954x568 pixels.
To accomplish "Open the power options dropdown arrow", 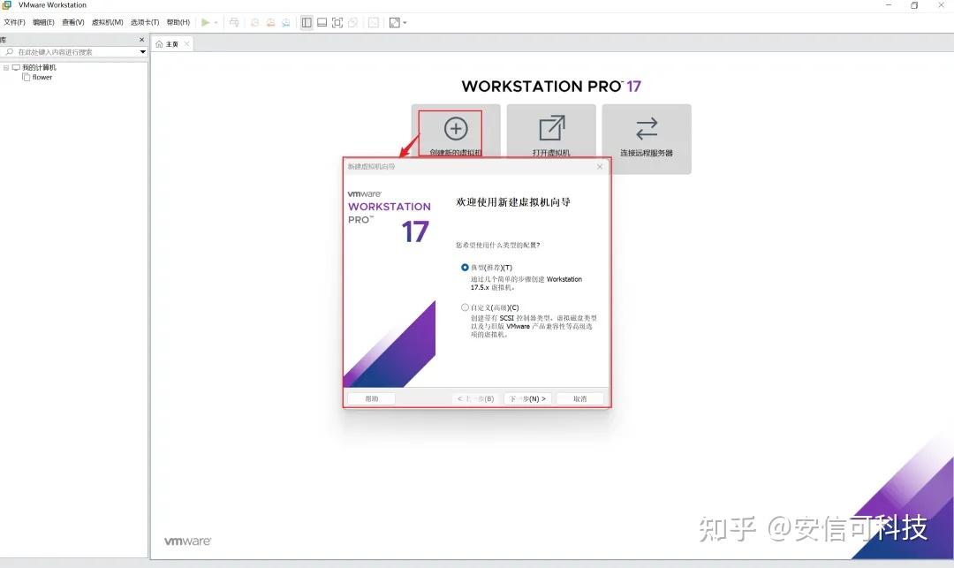I will (216, 22).
